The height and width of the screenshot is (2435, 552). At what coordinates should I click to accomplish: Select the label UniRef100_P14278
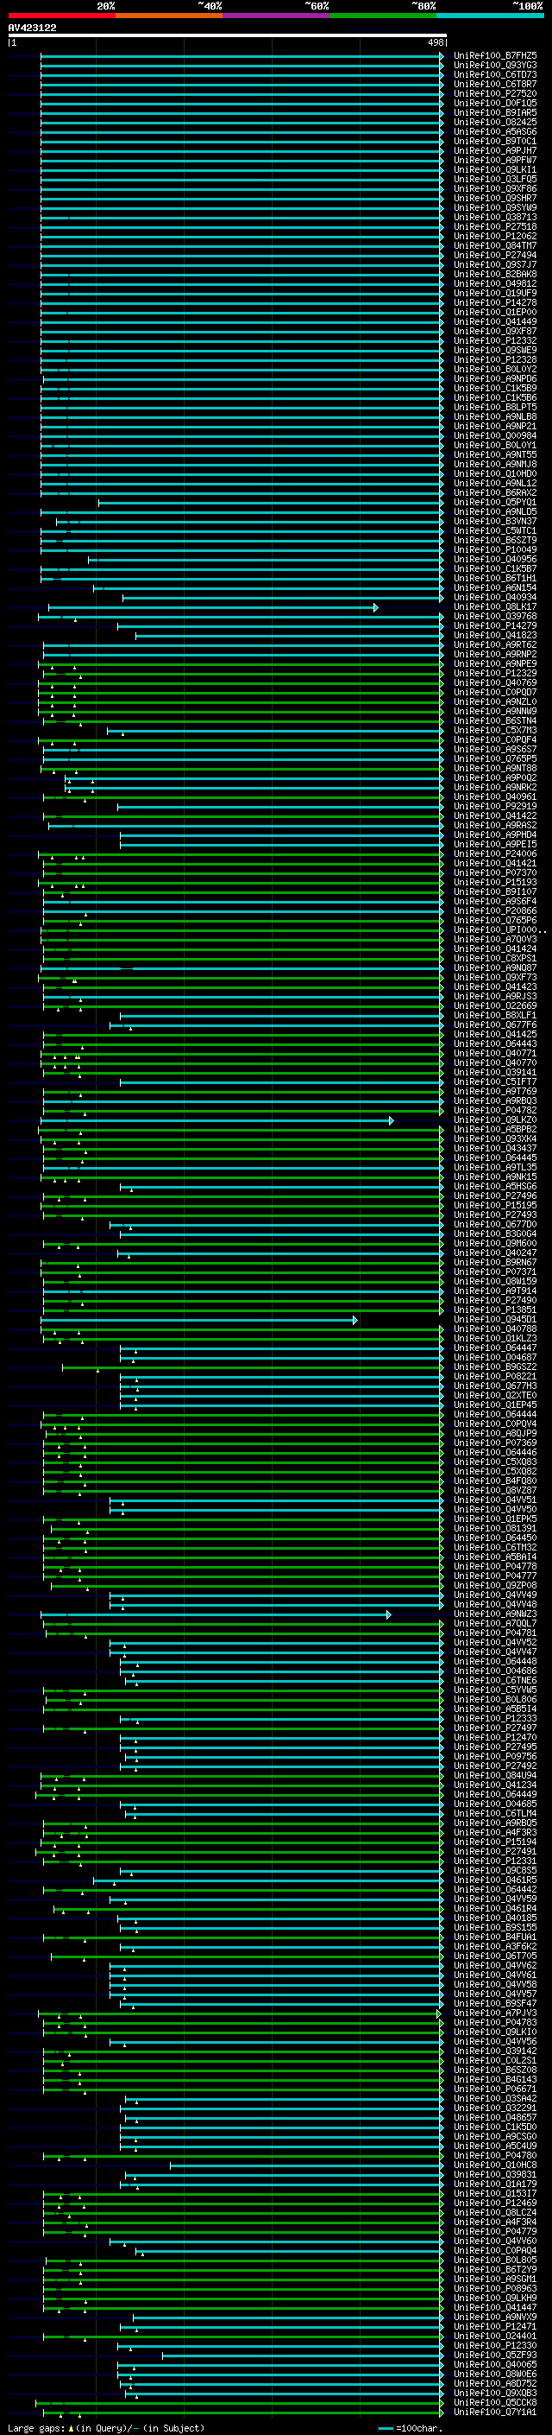tap(495, 302)
